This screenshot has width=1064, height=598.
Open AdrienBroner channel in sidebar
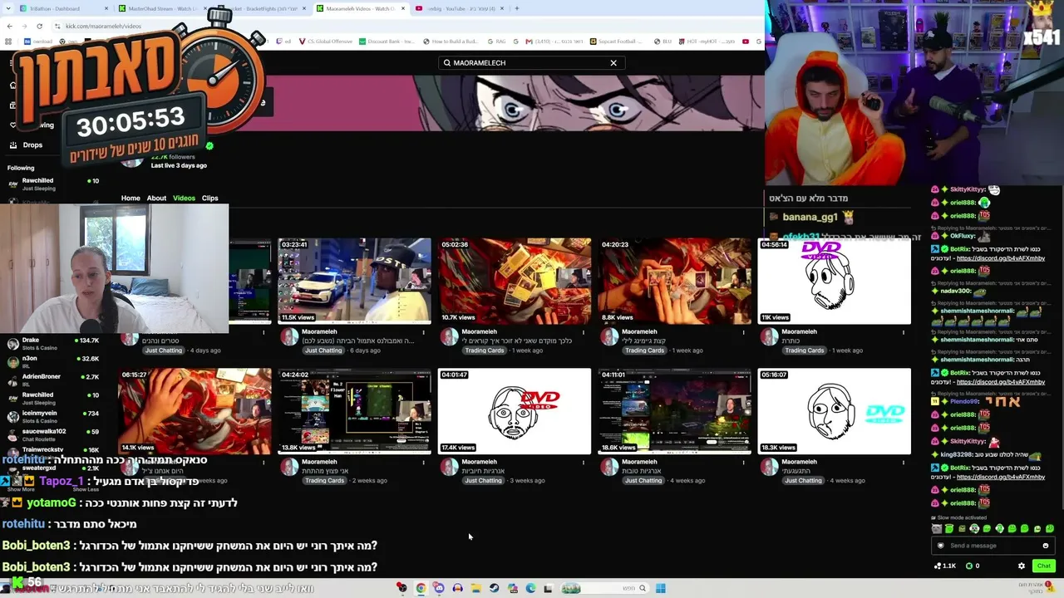point(53,380)
